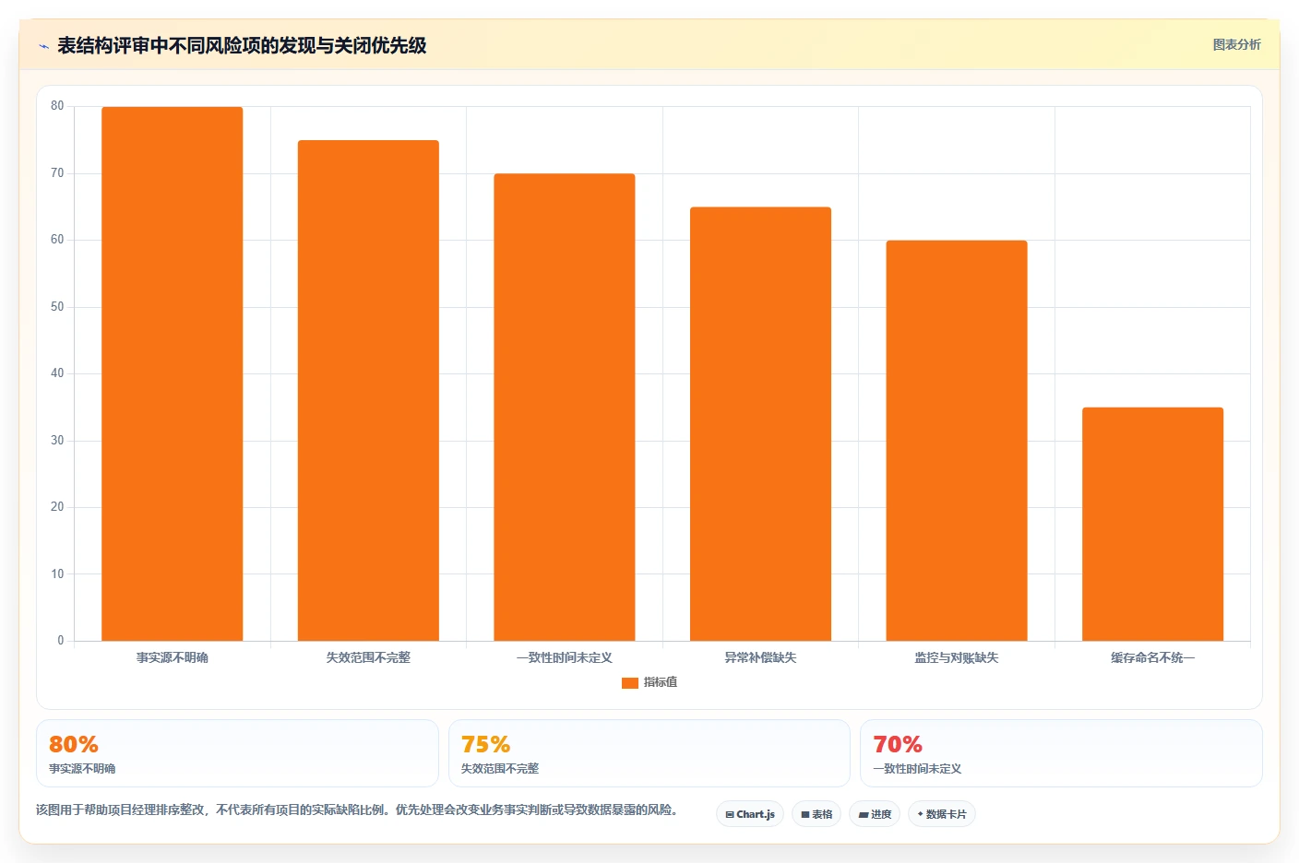Click the Chart.js tag
This screenshot has height=863, width=1299.
click(750, 814)
